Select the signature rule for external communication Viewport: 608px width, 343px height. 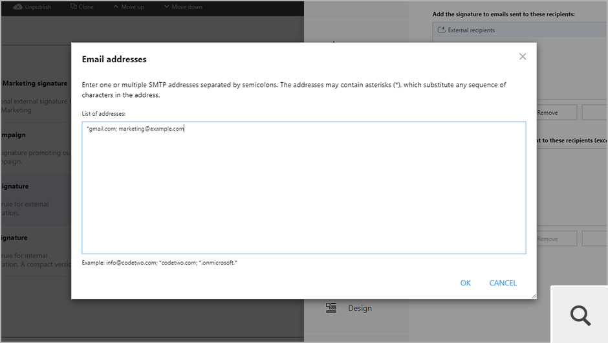[x=36, y=199]
